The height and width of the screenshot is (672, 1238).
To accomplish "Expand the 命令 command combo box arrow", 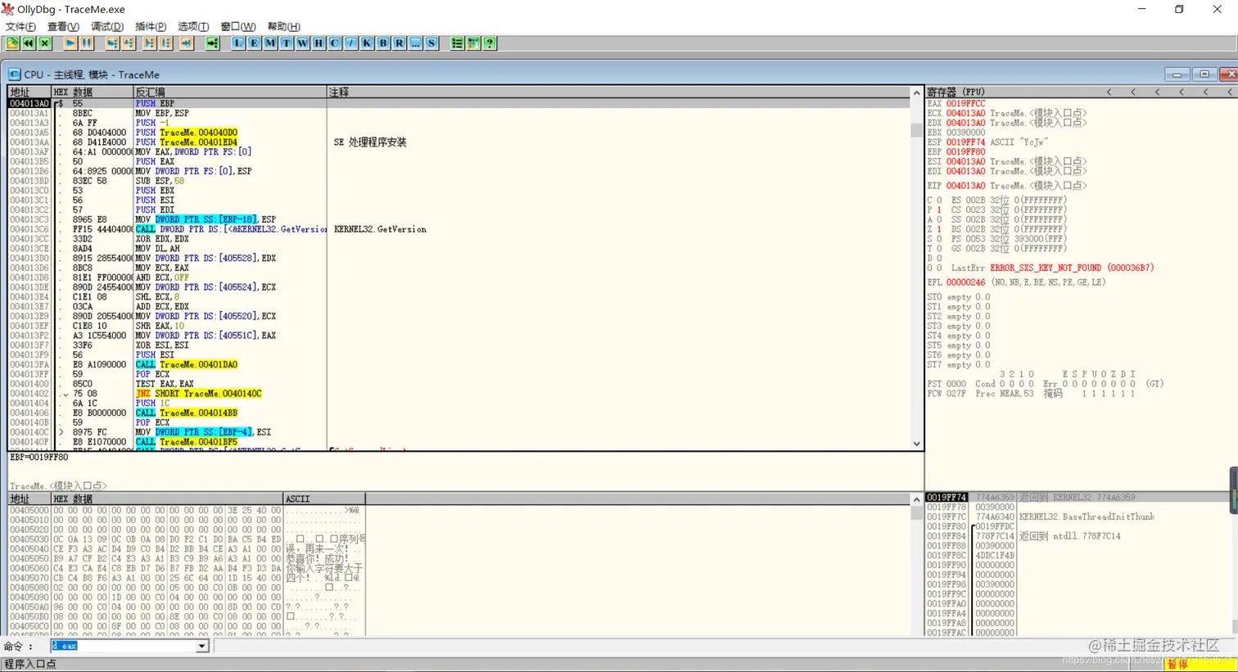I will coord(202,646).
